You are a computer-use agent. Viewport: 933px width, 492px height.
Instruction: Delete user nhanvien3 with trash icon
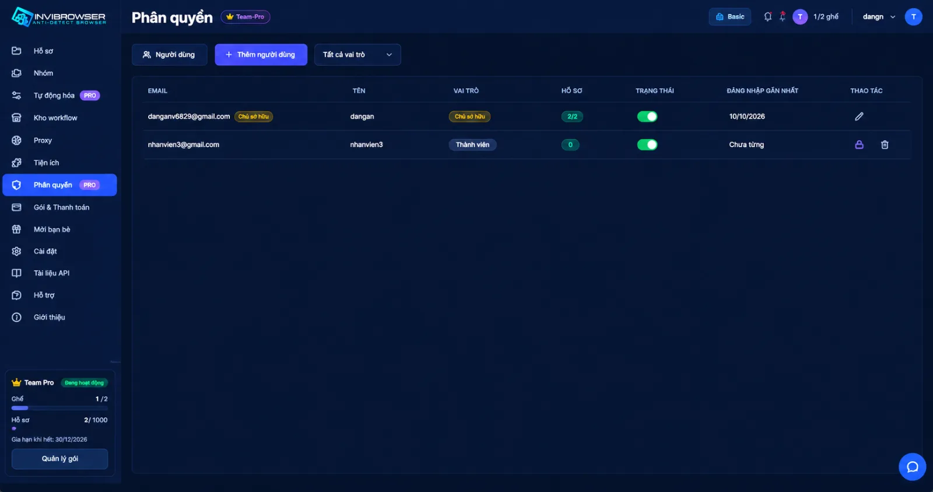click(885, 145)
